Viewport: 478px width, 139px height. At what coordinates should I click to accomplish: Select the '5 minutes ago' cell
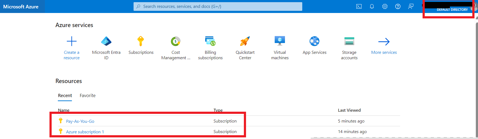[x=351, y=121]
